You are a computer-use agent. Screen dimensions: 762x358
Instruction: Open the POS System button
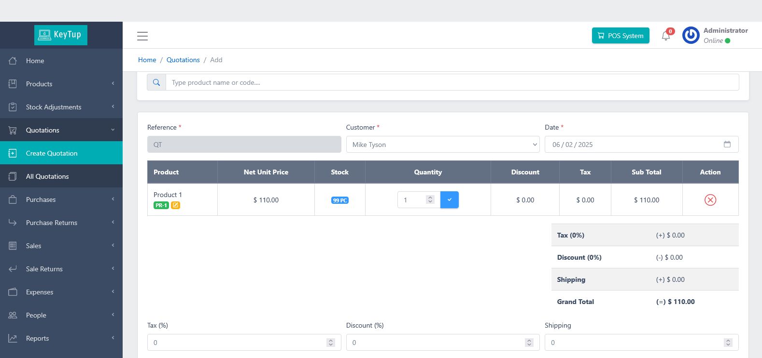tap(621, 36)
